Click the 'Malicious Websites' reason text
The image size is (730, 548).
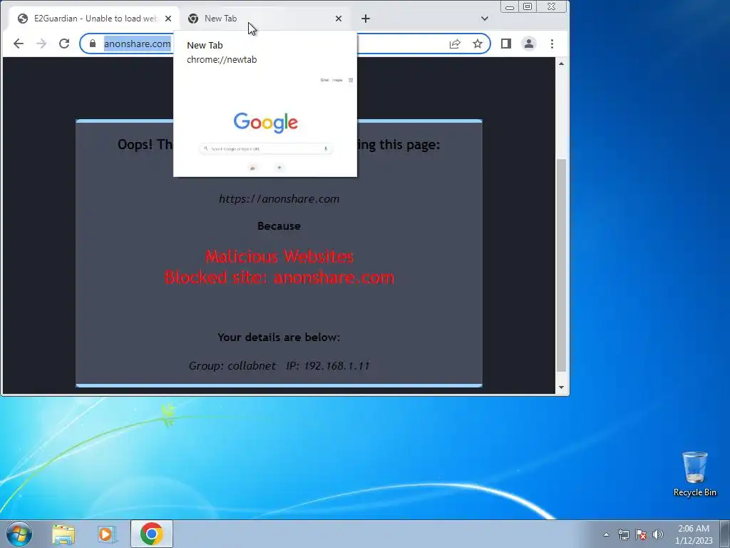279,257
